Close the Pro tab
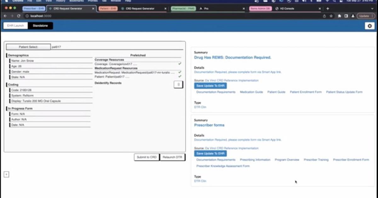 [x=243, y=8]
